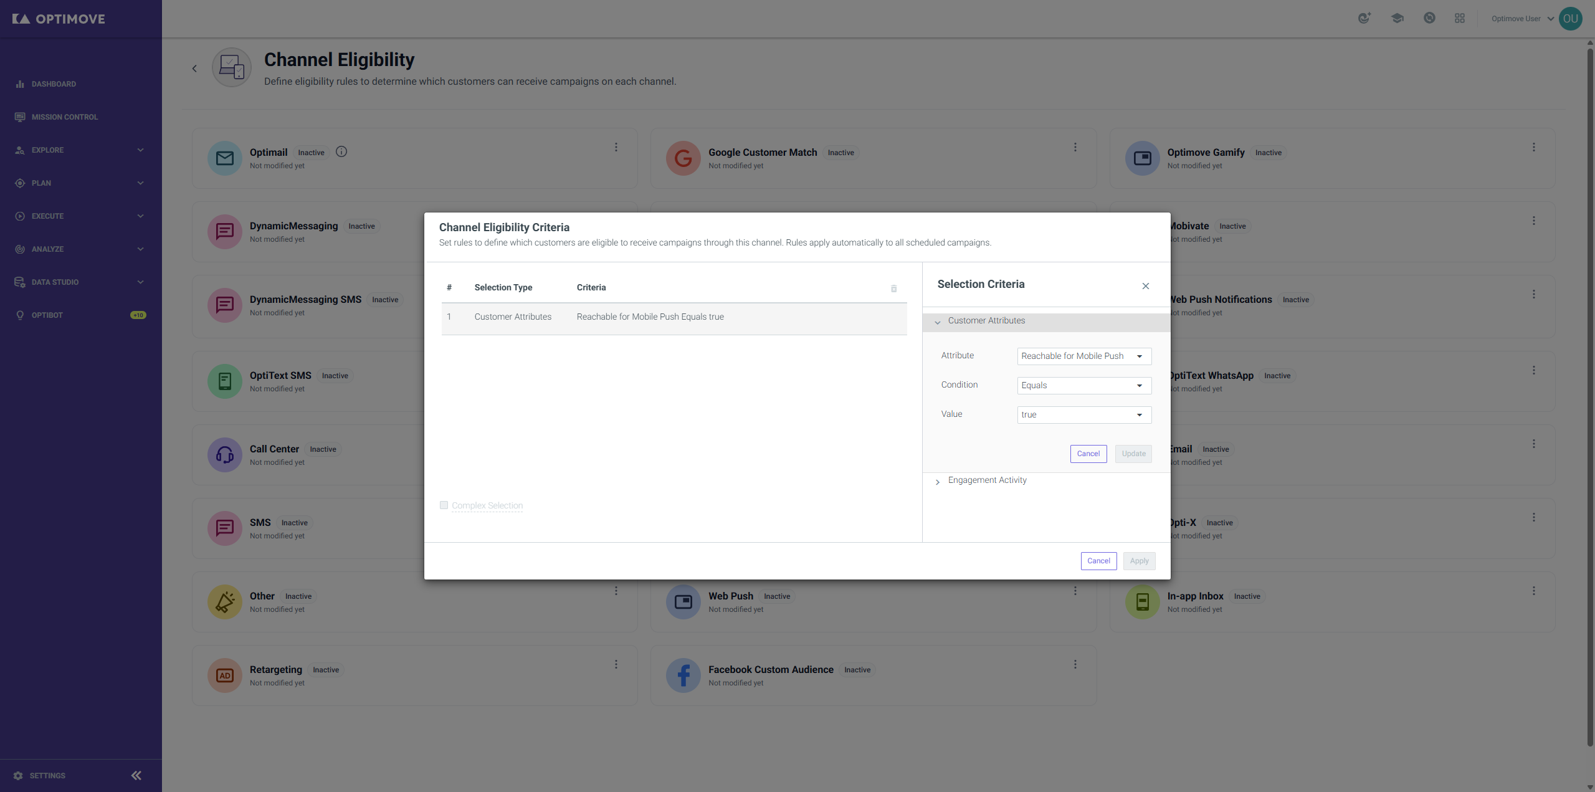Click the Complex Selection label link
This screenshot has height=792, width=1595.
coord(487,506)
